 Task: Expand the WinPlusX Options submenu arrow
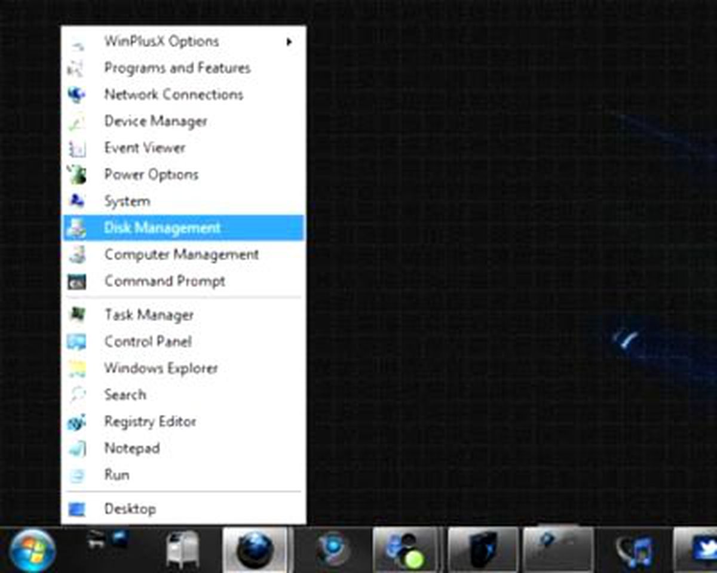(x=289, y=42)
